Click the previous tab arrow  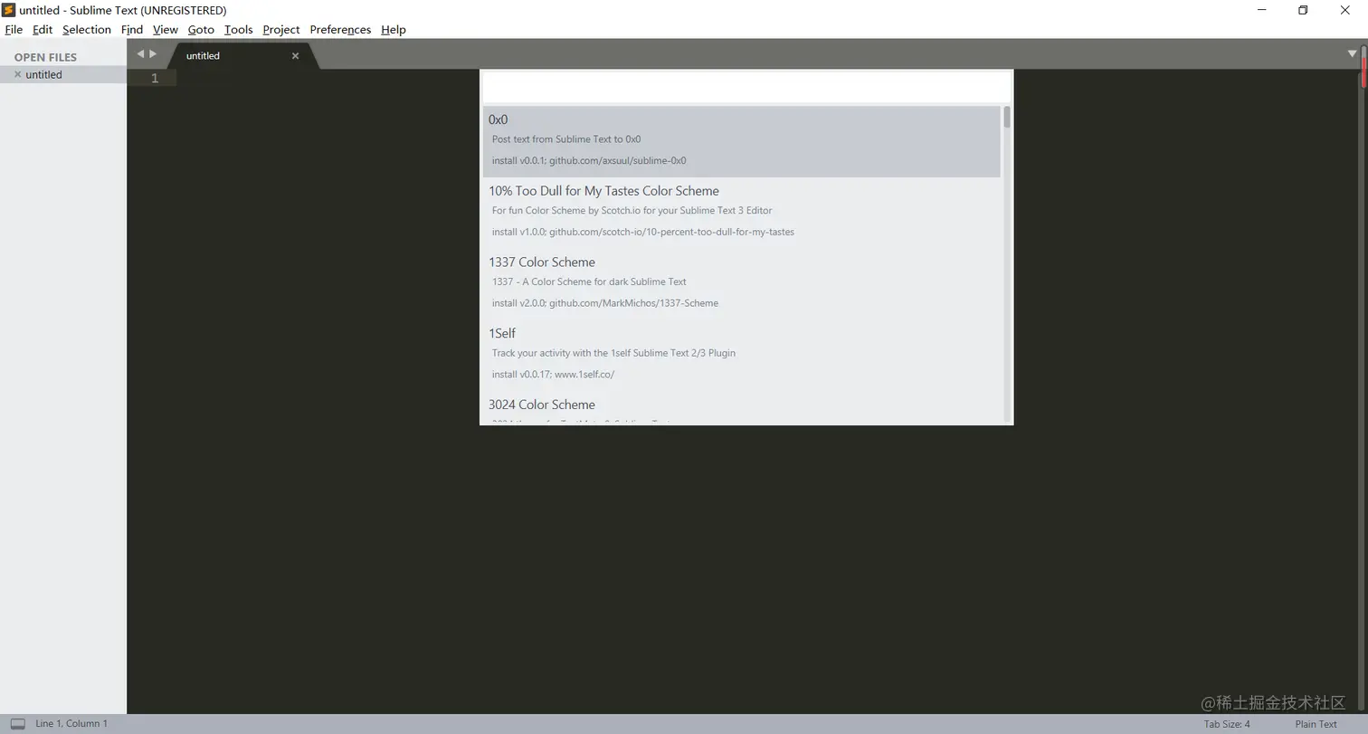click(140, 54)
